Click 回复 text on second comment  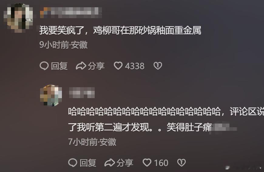(88, 163)
